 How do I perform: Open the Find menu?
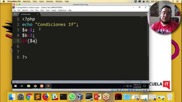point(32,10)
